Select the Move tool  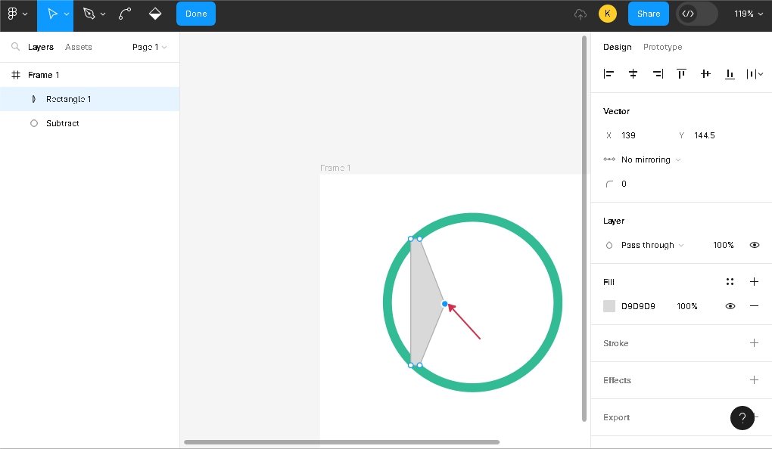click(52, 14)
